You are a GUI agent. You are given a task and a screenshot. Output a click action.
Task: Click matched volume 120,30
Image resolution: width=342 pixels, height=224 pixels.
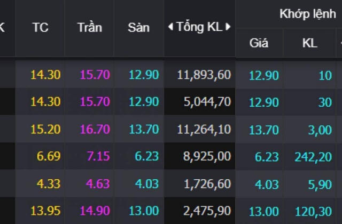(314, 211)
